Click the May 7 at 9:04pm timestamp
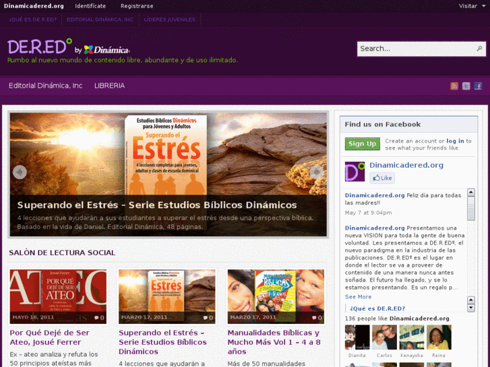Viewport: 490px width, 367px height. (x=368, y=213)
